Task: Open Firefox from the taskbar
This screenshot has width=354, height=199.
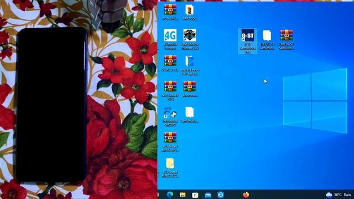Action: (246, 195)
